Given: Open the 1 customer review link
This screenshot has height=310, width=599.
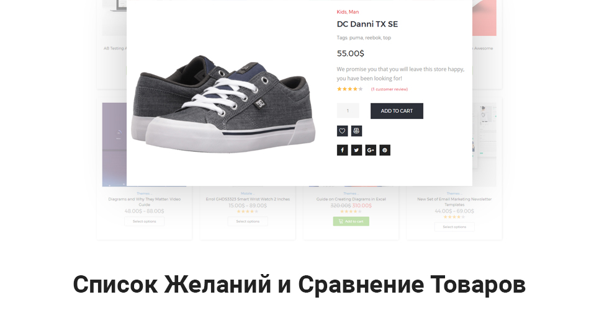Looking at the screenshot, I should (x=389, y=89).
